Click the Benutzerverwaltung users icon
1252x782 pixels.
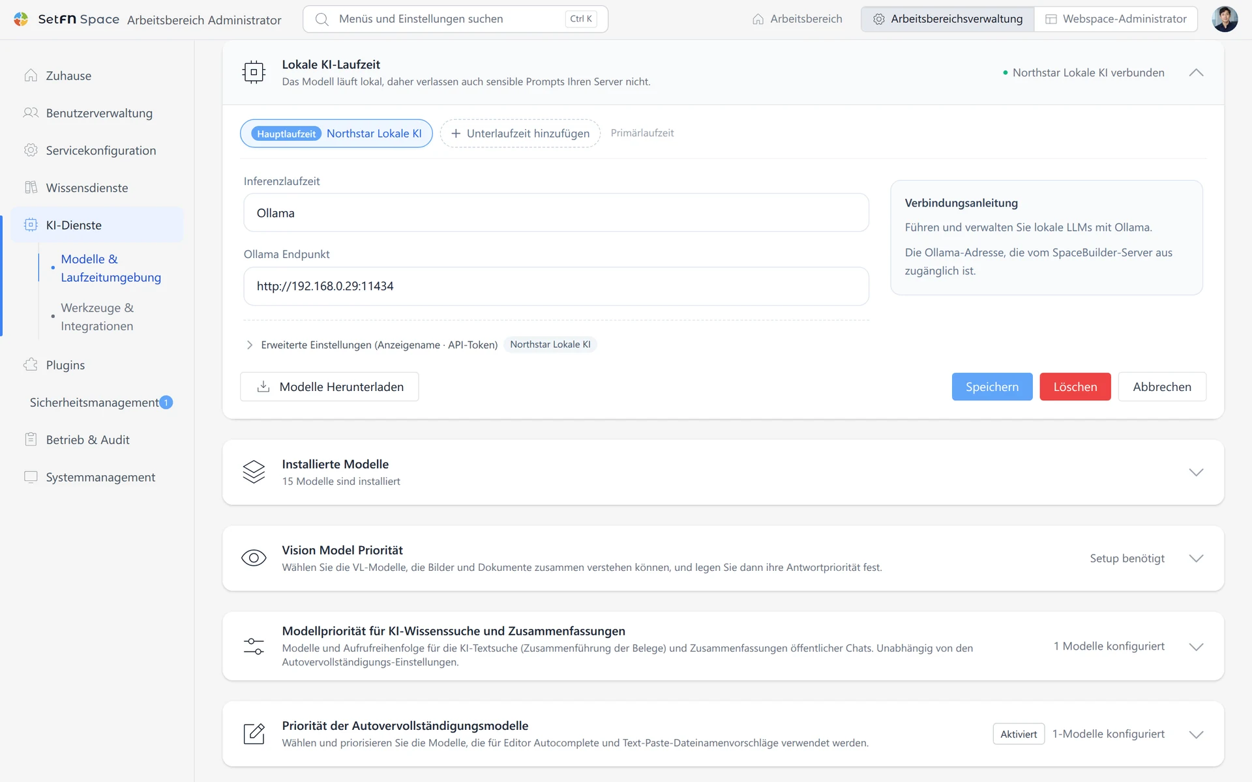pos(31,113)
